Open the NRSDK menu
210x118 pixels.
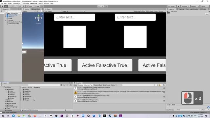41,4
